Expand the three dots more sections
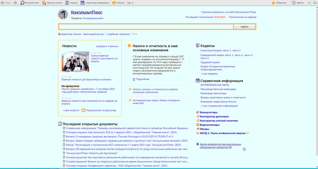Viewport: 318px width, 169px height. click(135, 34)
